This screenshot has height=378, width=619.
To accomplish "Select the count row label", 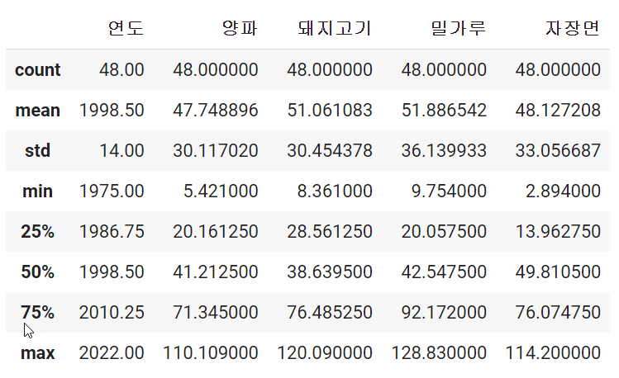I will coord(37,70).
